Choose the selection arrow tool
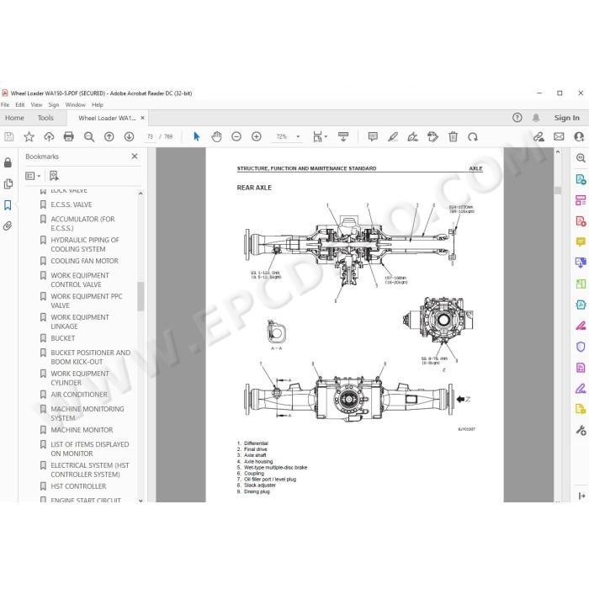Screen dimensions: 589x589 pyautogui.click(x=196, y=136)
